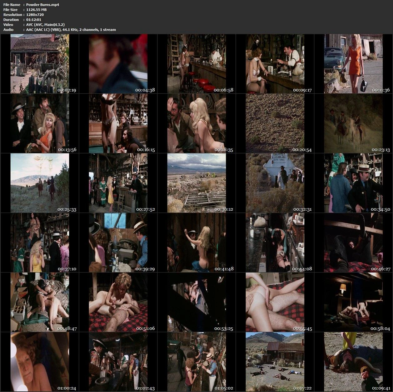
Task: Open the mountain valley frame at 00:25:33
Action: pyautogui.click(x=40, y=183)
